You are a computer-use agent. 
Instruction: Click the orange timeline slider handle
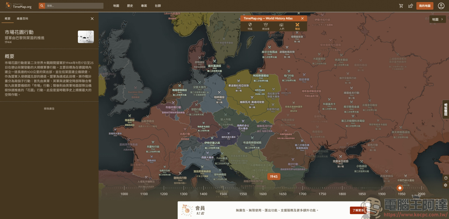click(400, 188)
